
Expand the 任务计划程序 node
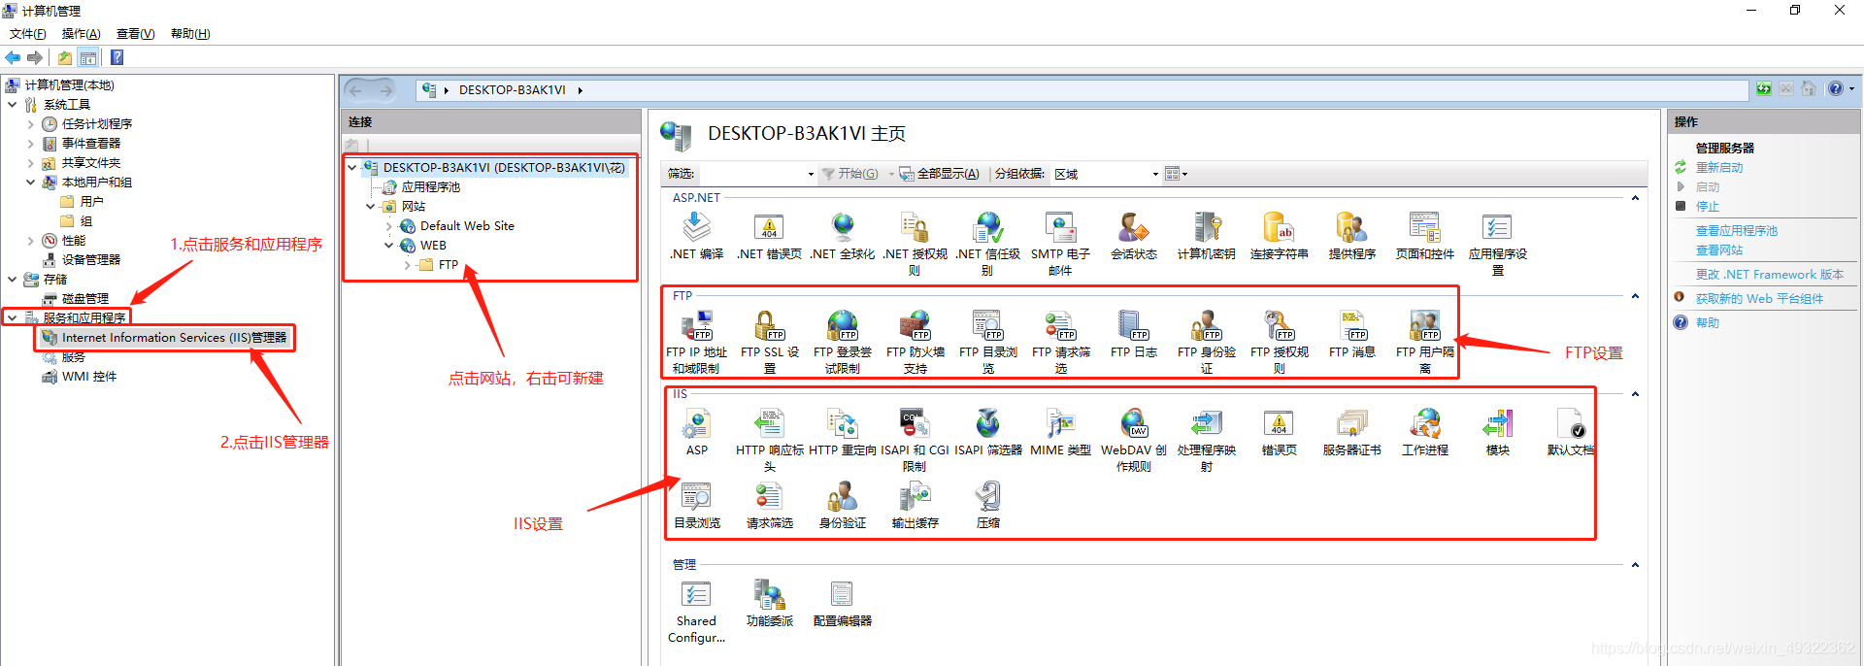(30, 123)
